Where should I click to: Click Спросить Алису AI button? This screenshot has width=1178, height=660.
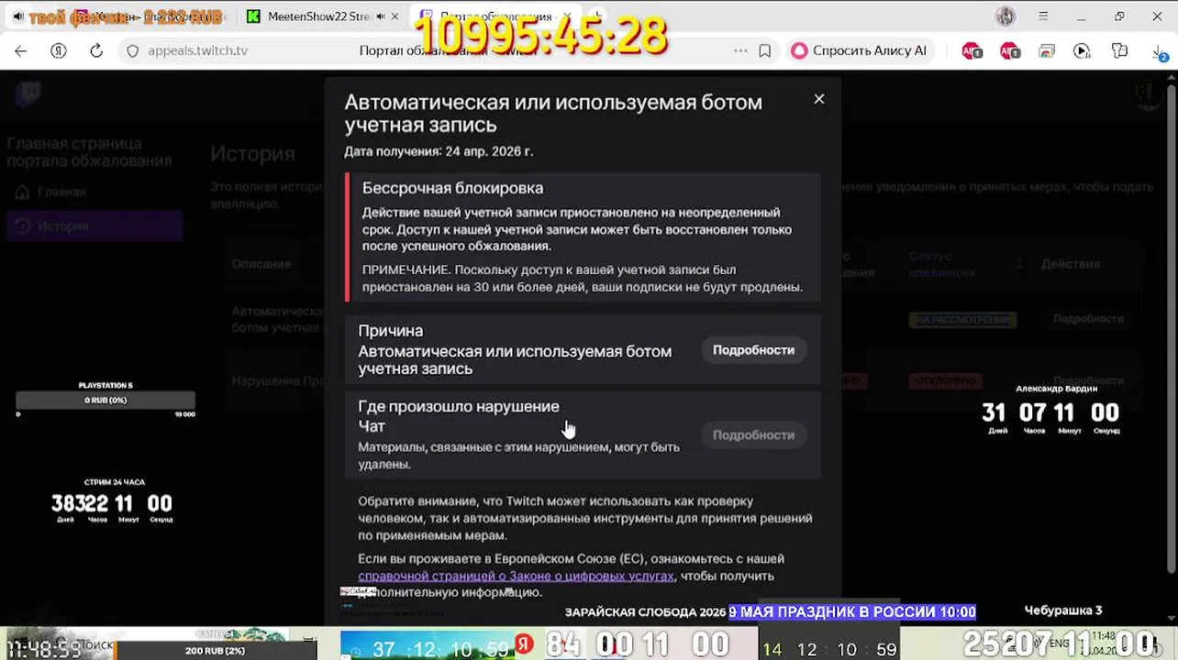point(860,50)
